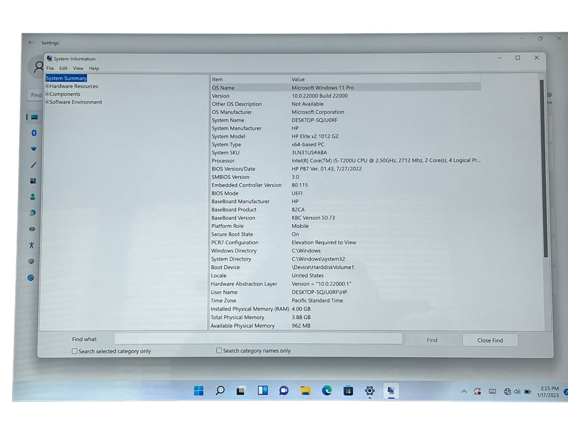The width and height of the screenshot is (568, 426).
Task: Open File Explorer from the taskbar
Action: (x=305, y=391)
